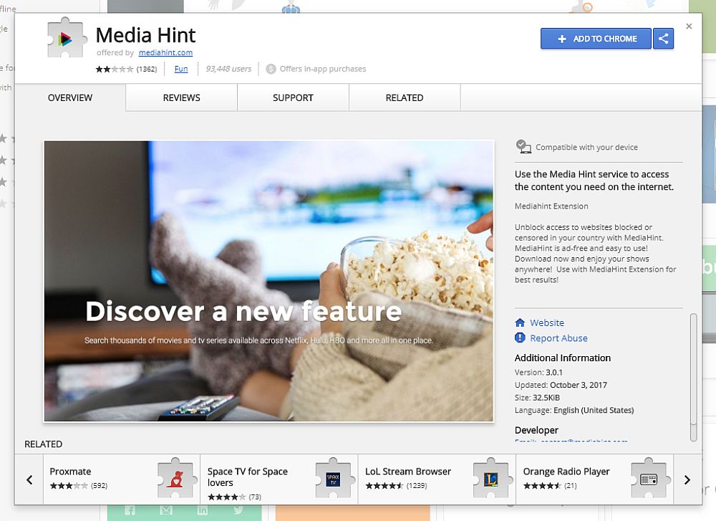Screen dimensions: 716x521
Task: Click the popcorn promotional screenshot
Action: [x=269, y=281]
